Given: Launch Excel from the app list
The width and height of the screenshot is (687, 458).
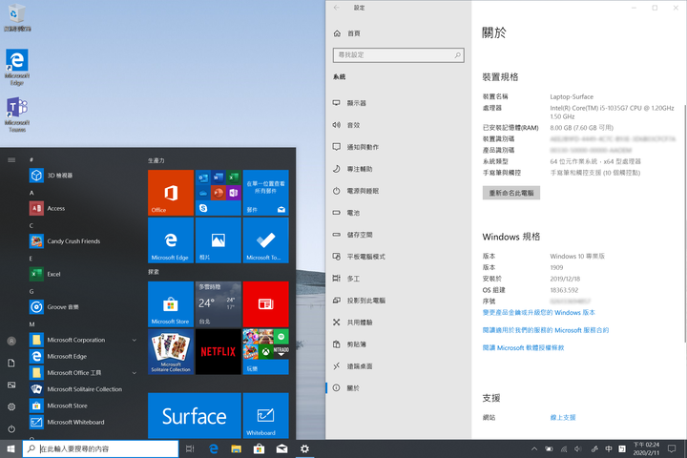Looking at the screenshot, I should coord(83,274).
